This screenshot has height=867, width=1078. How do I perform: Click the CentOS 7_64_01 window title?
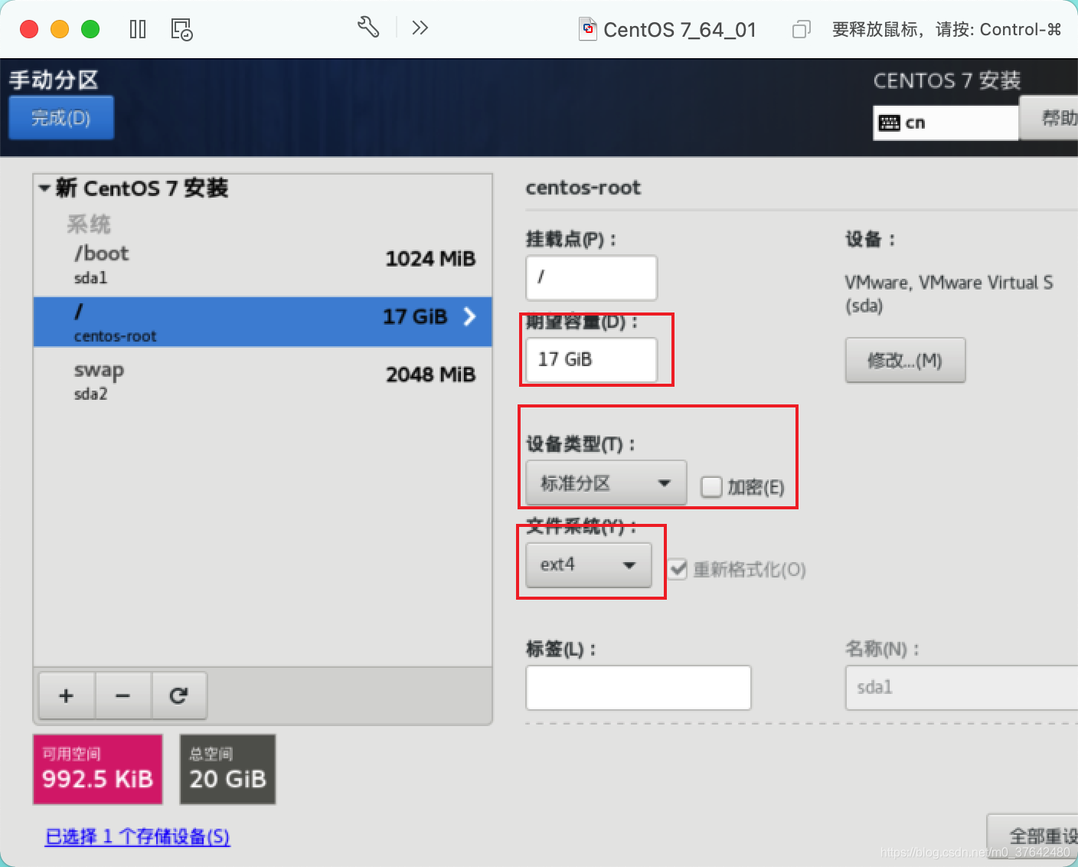[x=679, y=30]
